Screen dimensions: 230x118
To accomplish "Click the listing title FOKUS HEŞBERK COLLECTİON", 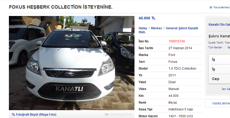I will pyautogui.click(x=61, y=7).
